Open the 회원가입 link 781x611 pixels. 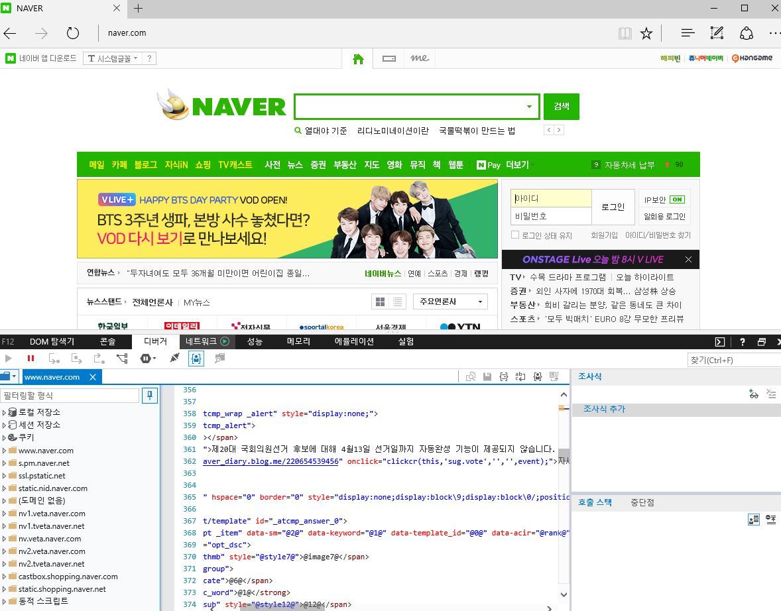pyautogui.click(x=604, y=235)
